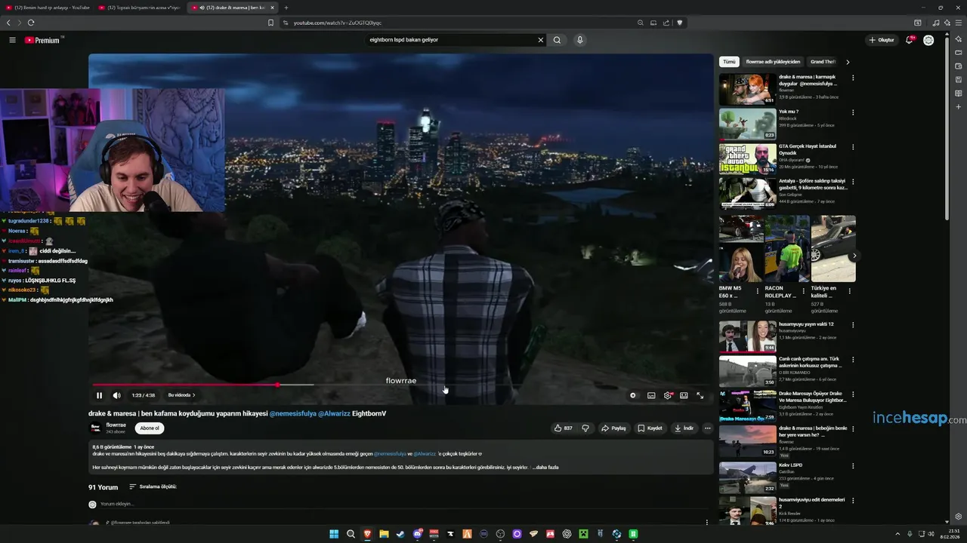Close the 'drake & maresa' browser tab

pos(272,8)
